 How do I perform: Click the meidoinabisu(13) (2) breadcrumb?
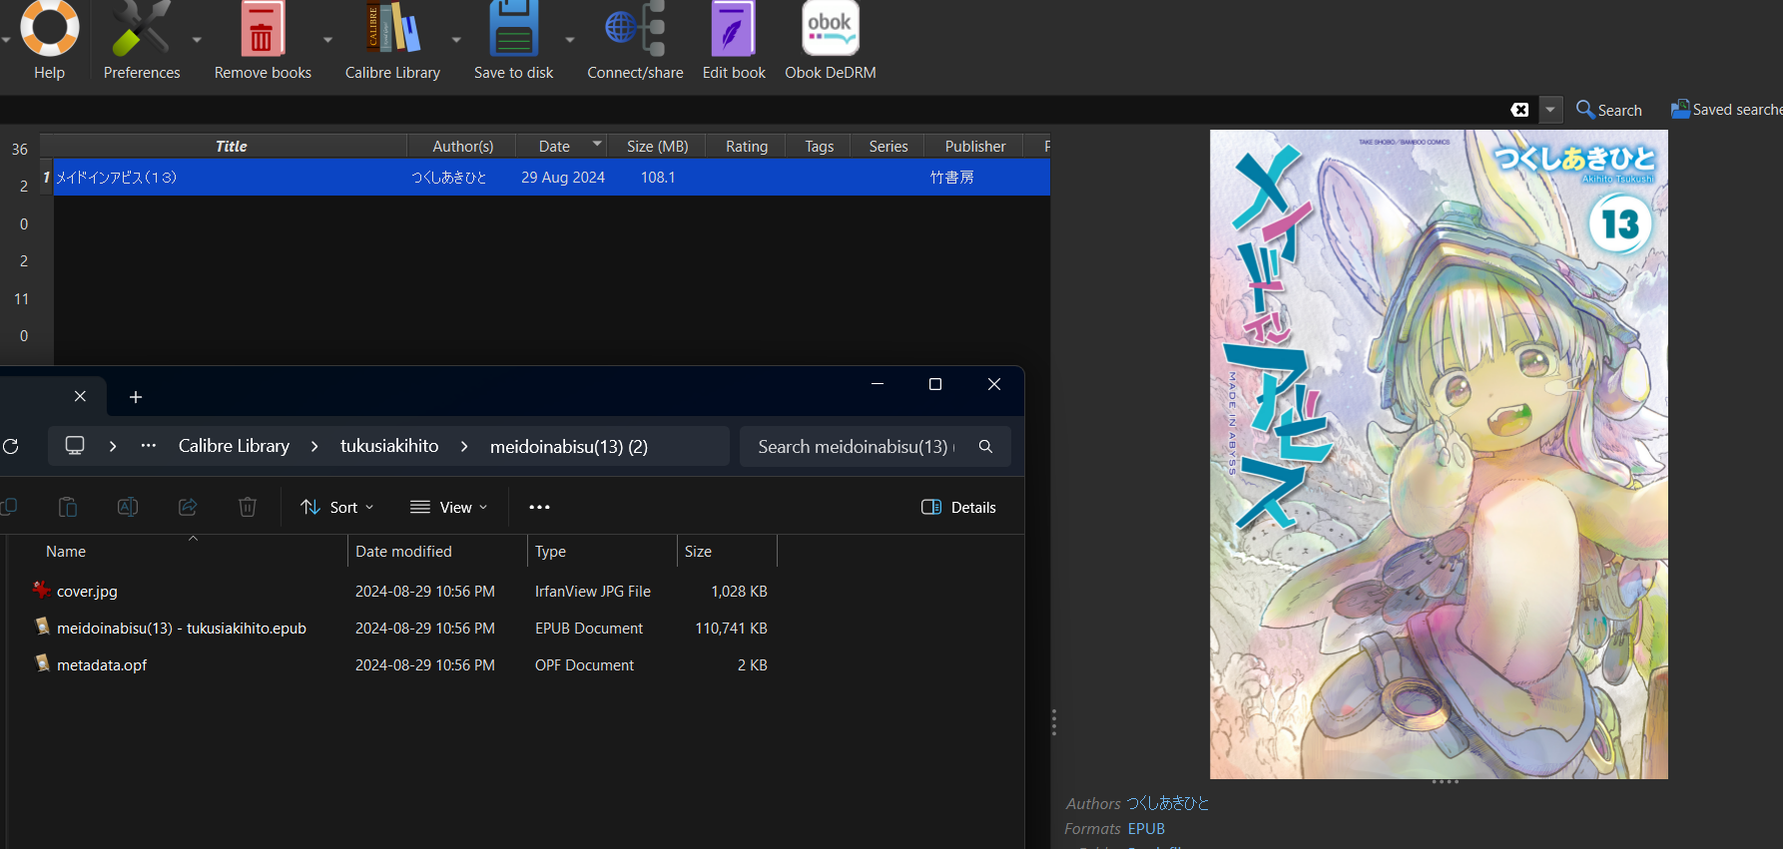pos(569,446)
